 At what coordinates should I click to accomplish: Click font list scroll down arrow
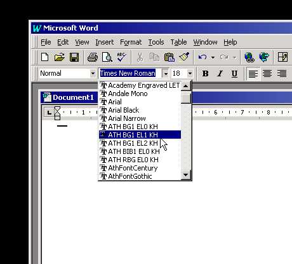(186, 175)
